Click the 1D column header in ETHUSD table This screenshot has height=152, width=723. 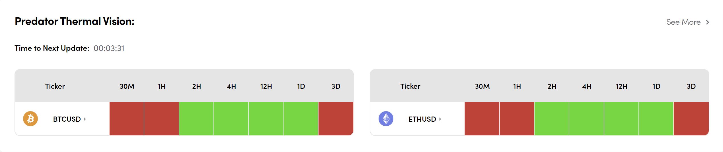tap(656, 86)
